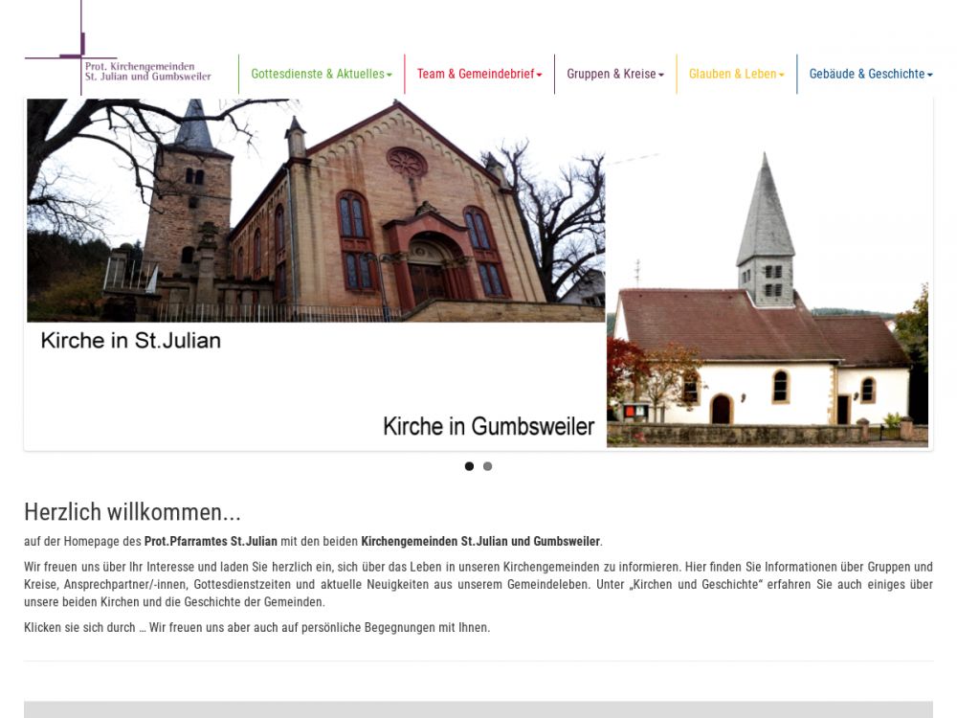Expand the Gebäude & Geschichte dropdown arrow
957x718 pixels.
click(930, 75)
